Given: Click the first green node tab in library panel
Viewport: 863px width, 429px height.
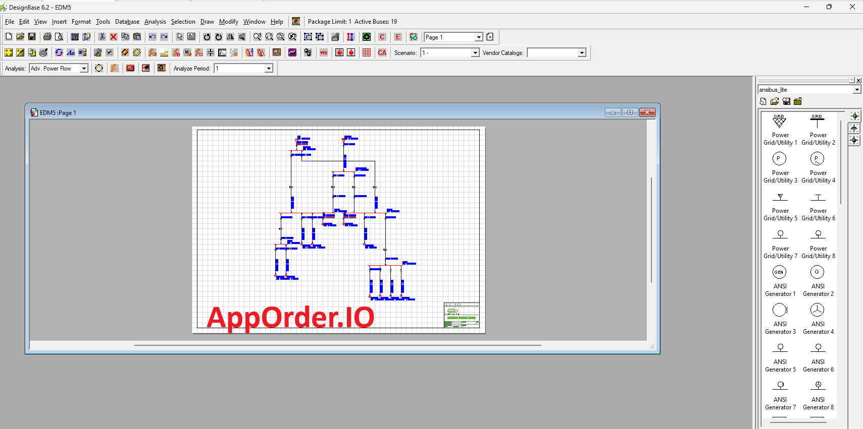Looking at the screenshot, I should (x=854, y=116).
